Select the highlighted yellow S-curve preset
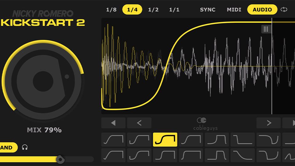The image size is (295, 166). [165, 140]
